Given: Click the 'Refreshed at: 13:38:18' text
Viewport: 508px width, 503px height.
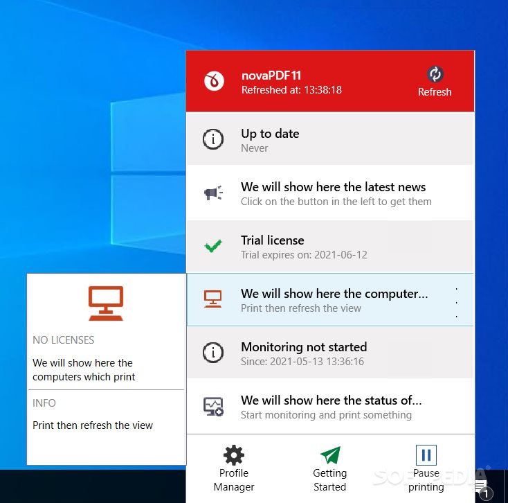Looking at the screenshot, I should click(x=291, y=90).
